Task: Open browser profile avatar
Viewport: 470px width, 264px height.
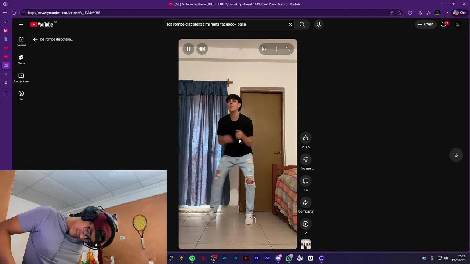Action: [437, 13]
